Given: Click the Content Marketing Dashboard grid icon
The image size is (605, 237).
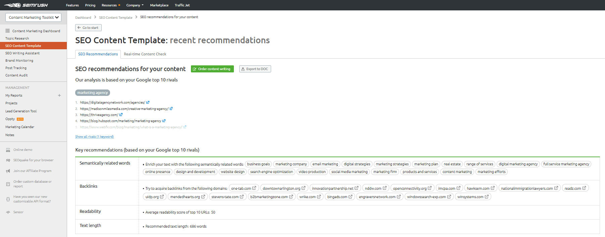Looking at the screenshot, I should (8, 31).
